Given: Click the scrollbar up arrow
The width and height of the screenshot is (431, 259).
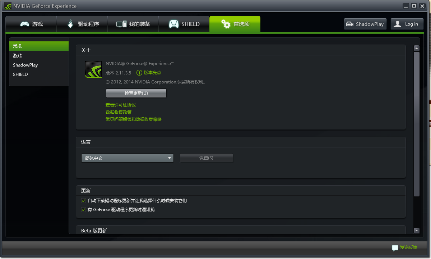Looking at the screenshot, I should pyautogui.click(x=417, y=48).
